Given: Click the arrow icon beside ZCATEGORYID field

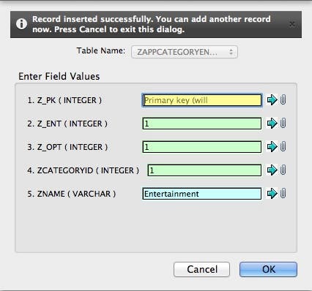Looking at the screenshot, I should pos(272,170).
